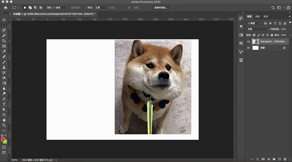
Task: Select the Pen tool
Action: pyautogui.click(x=4, y=99)
